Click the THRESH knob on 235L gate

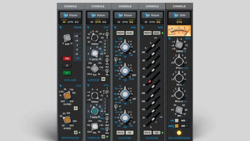coord(95,38)
